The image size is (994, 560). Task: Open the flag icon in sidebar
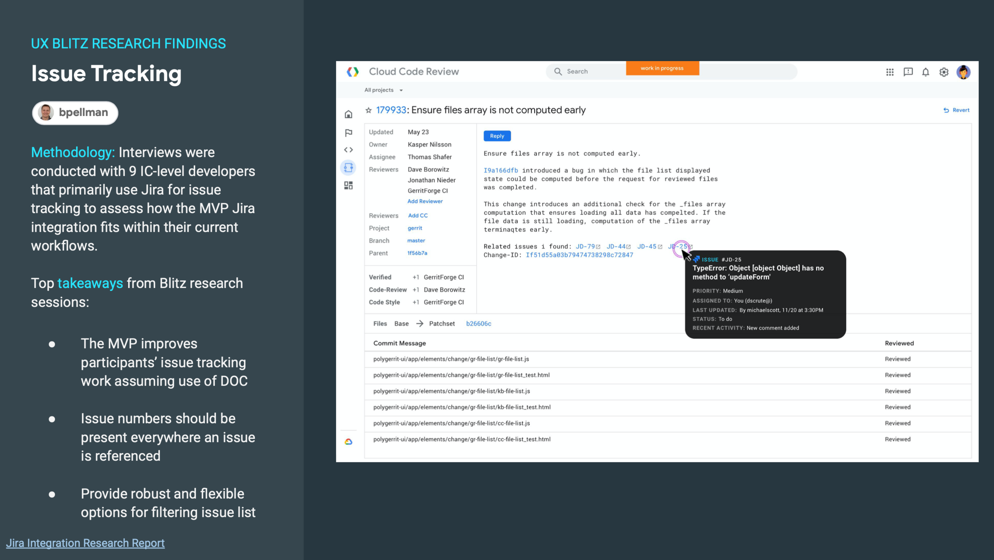348,133
